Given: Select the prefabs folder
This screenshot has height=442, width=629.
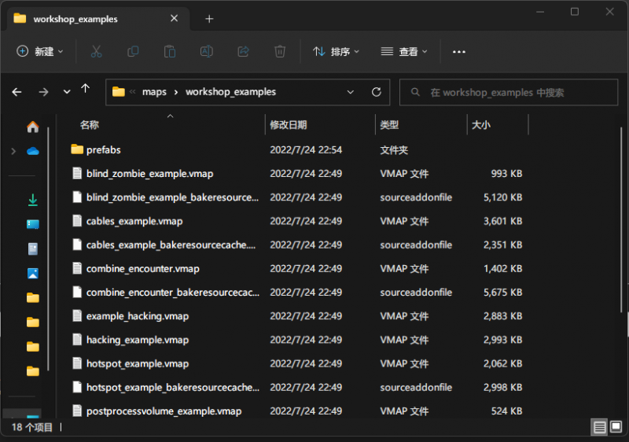Looking at the screenshot, I should point(104,150).
